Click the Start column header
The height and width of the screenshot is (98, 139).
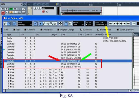pyautogui.click(x=27, y=34)
